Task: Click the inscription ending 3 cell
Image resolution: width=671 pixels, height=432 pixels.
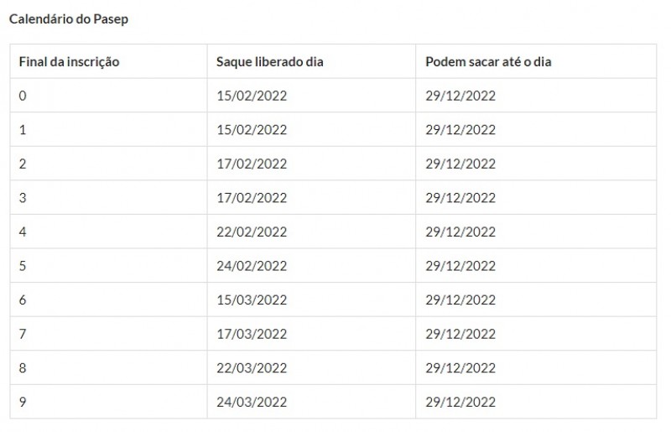Action: (x=109, y=197)
